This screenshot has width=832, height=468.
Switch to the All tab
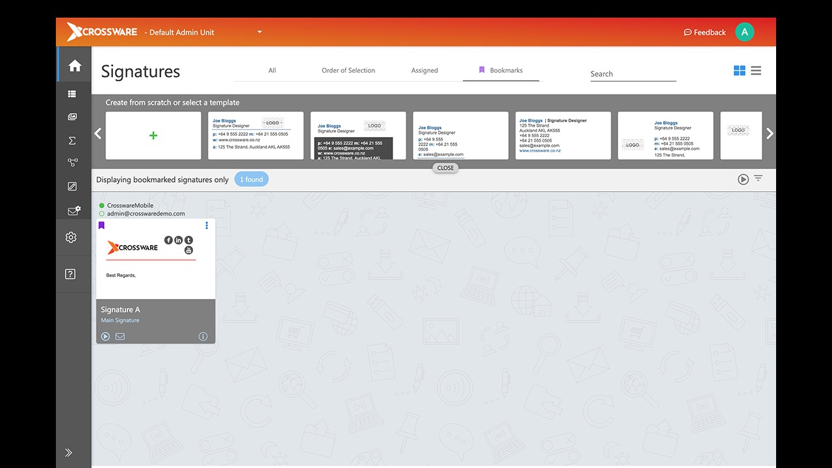(x=272, y=70)
